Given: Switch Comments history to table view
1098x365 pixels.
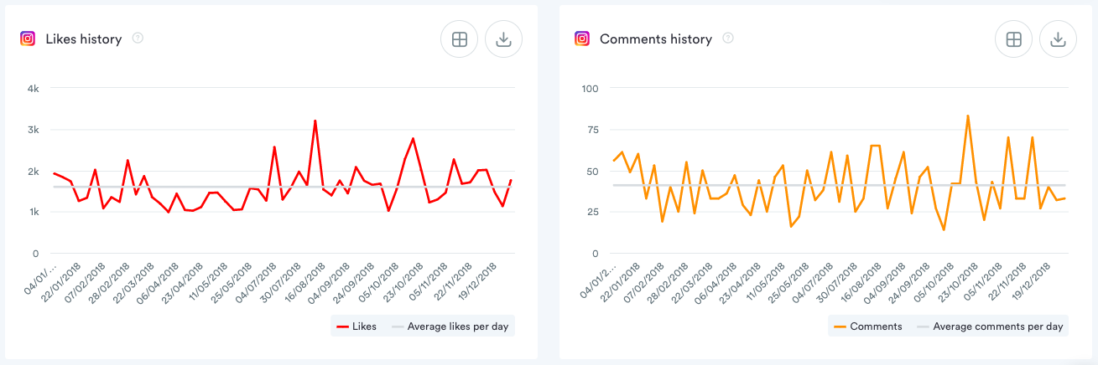Looking at the screenshot, I should pyautogui.click(x=1013, y=39).
